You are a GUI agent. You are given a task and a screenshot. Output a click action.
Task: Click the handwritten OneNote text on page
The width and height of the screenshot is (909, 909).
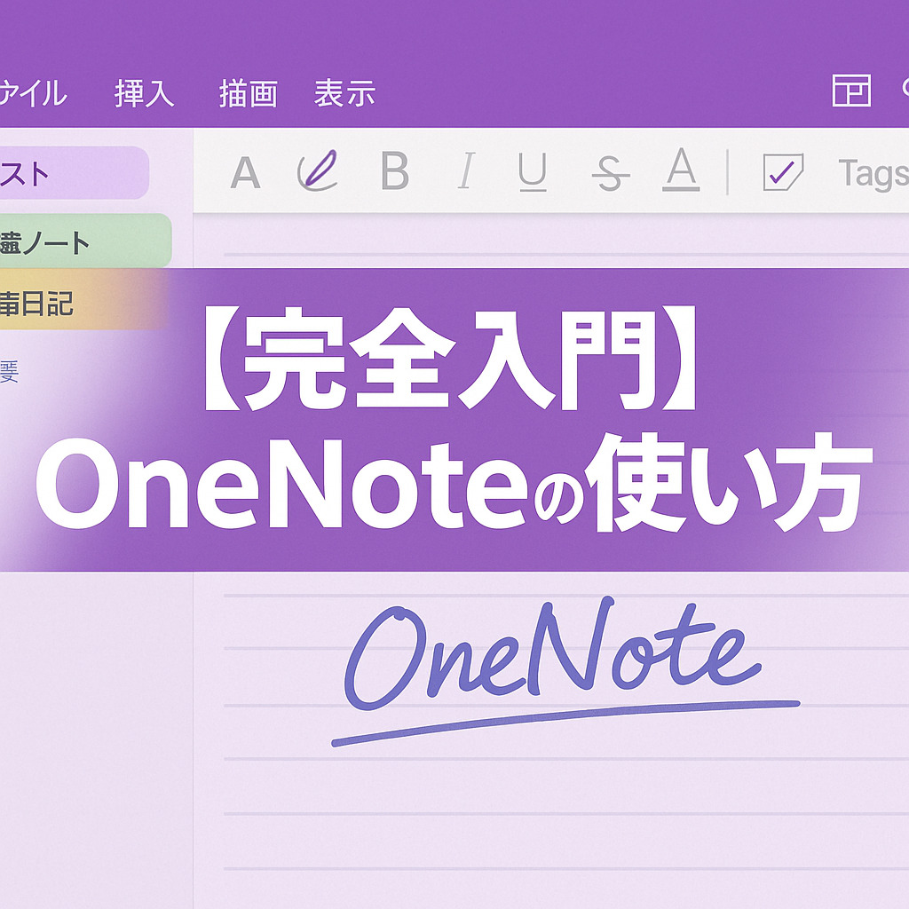[x=554, y=655]
